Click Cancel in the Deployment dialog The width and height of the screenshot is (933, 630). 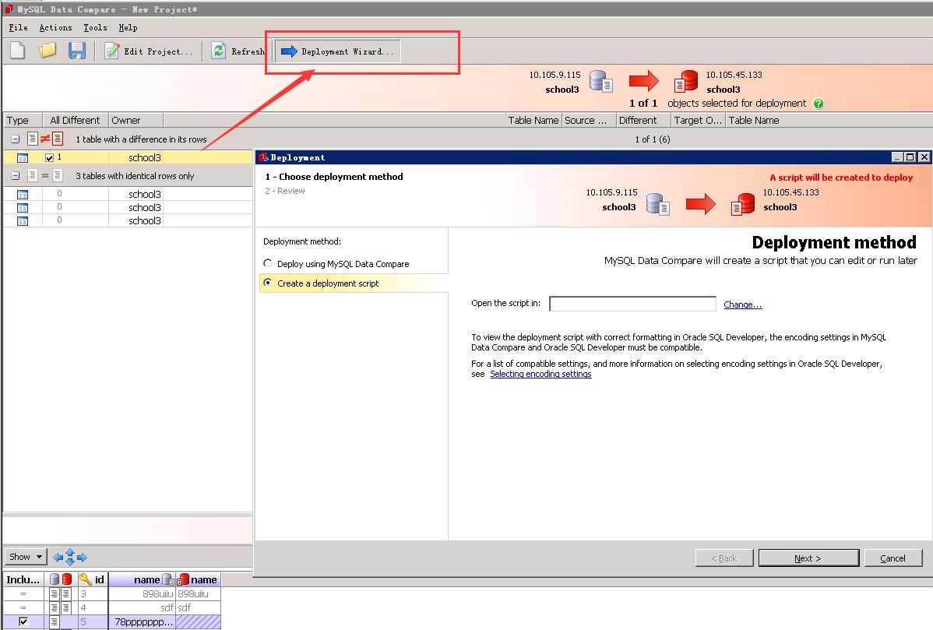click(893, 558)
